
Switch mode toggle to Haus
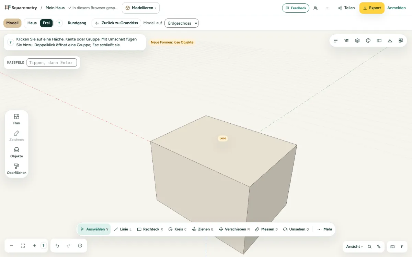click(x=32, y=23)
